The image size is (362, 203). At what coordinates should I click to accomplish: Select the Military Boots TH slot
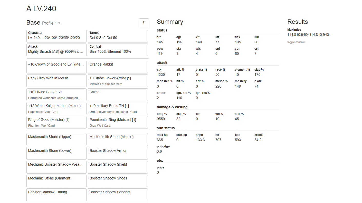point(118,109)
